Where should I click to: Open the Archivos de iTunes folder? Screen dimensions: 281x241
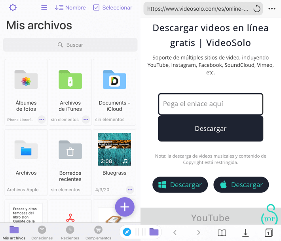point(70,92)
